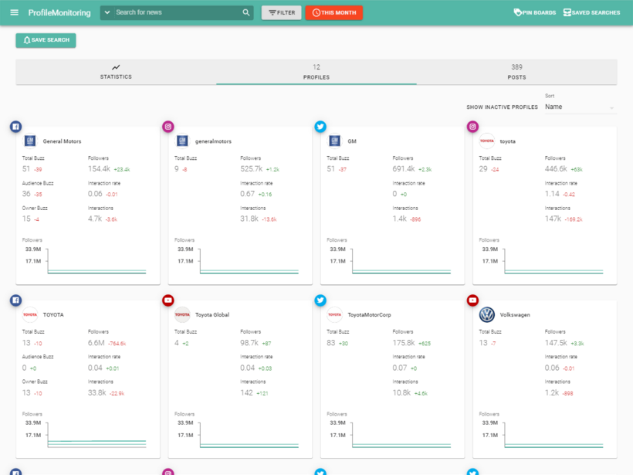The height and width of the screenshot is (475, 633).
Task: Click Instagram badge on toyota card
Action: (x=472, y=127)
